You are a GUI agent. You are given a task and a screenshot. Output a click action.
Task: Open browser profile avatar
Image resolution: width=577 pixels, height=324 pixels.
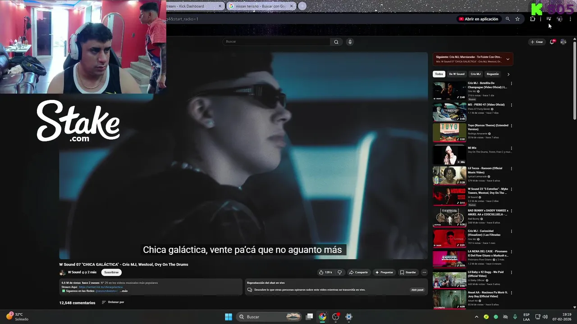[x=559, y=19]
